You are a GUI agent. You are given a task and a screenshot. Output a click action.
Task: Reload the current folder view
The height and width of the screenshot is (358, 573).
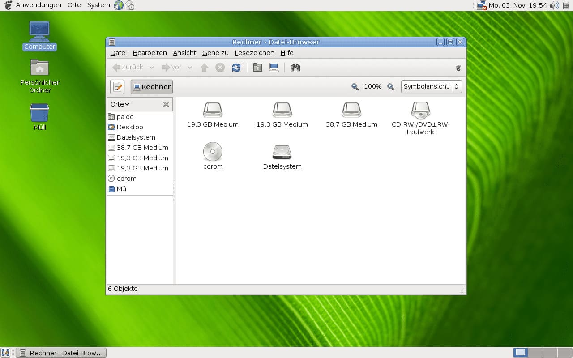[x=236, y=67]
